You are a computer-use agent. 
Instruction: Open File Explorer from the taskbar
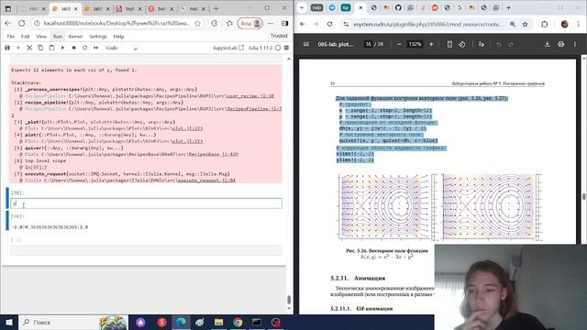point(219,322)
